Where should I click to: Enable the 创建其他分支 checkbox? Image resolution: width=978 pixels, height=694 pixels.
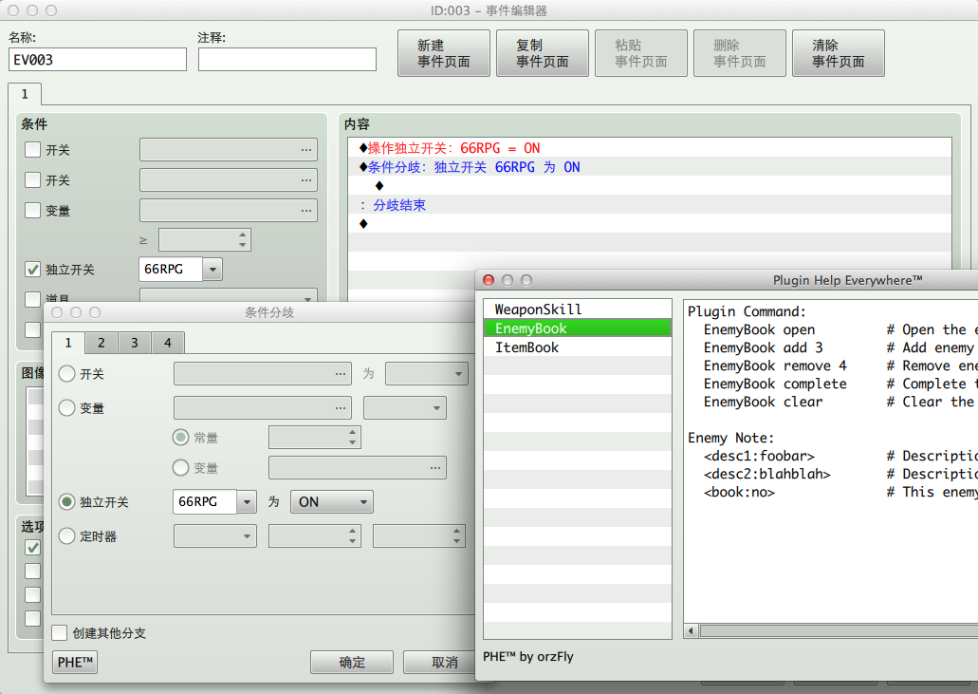(x=59, y=633)
